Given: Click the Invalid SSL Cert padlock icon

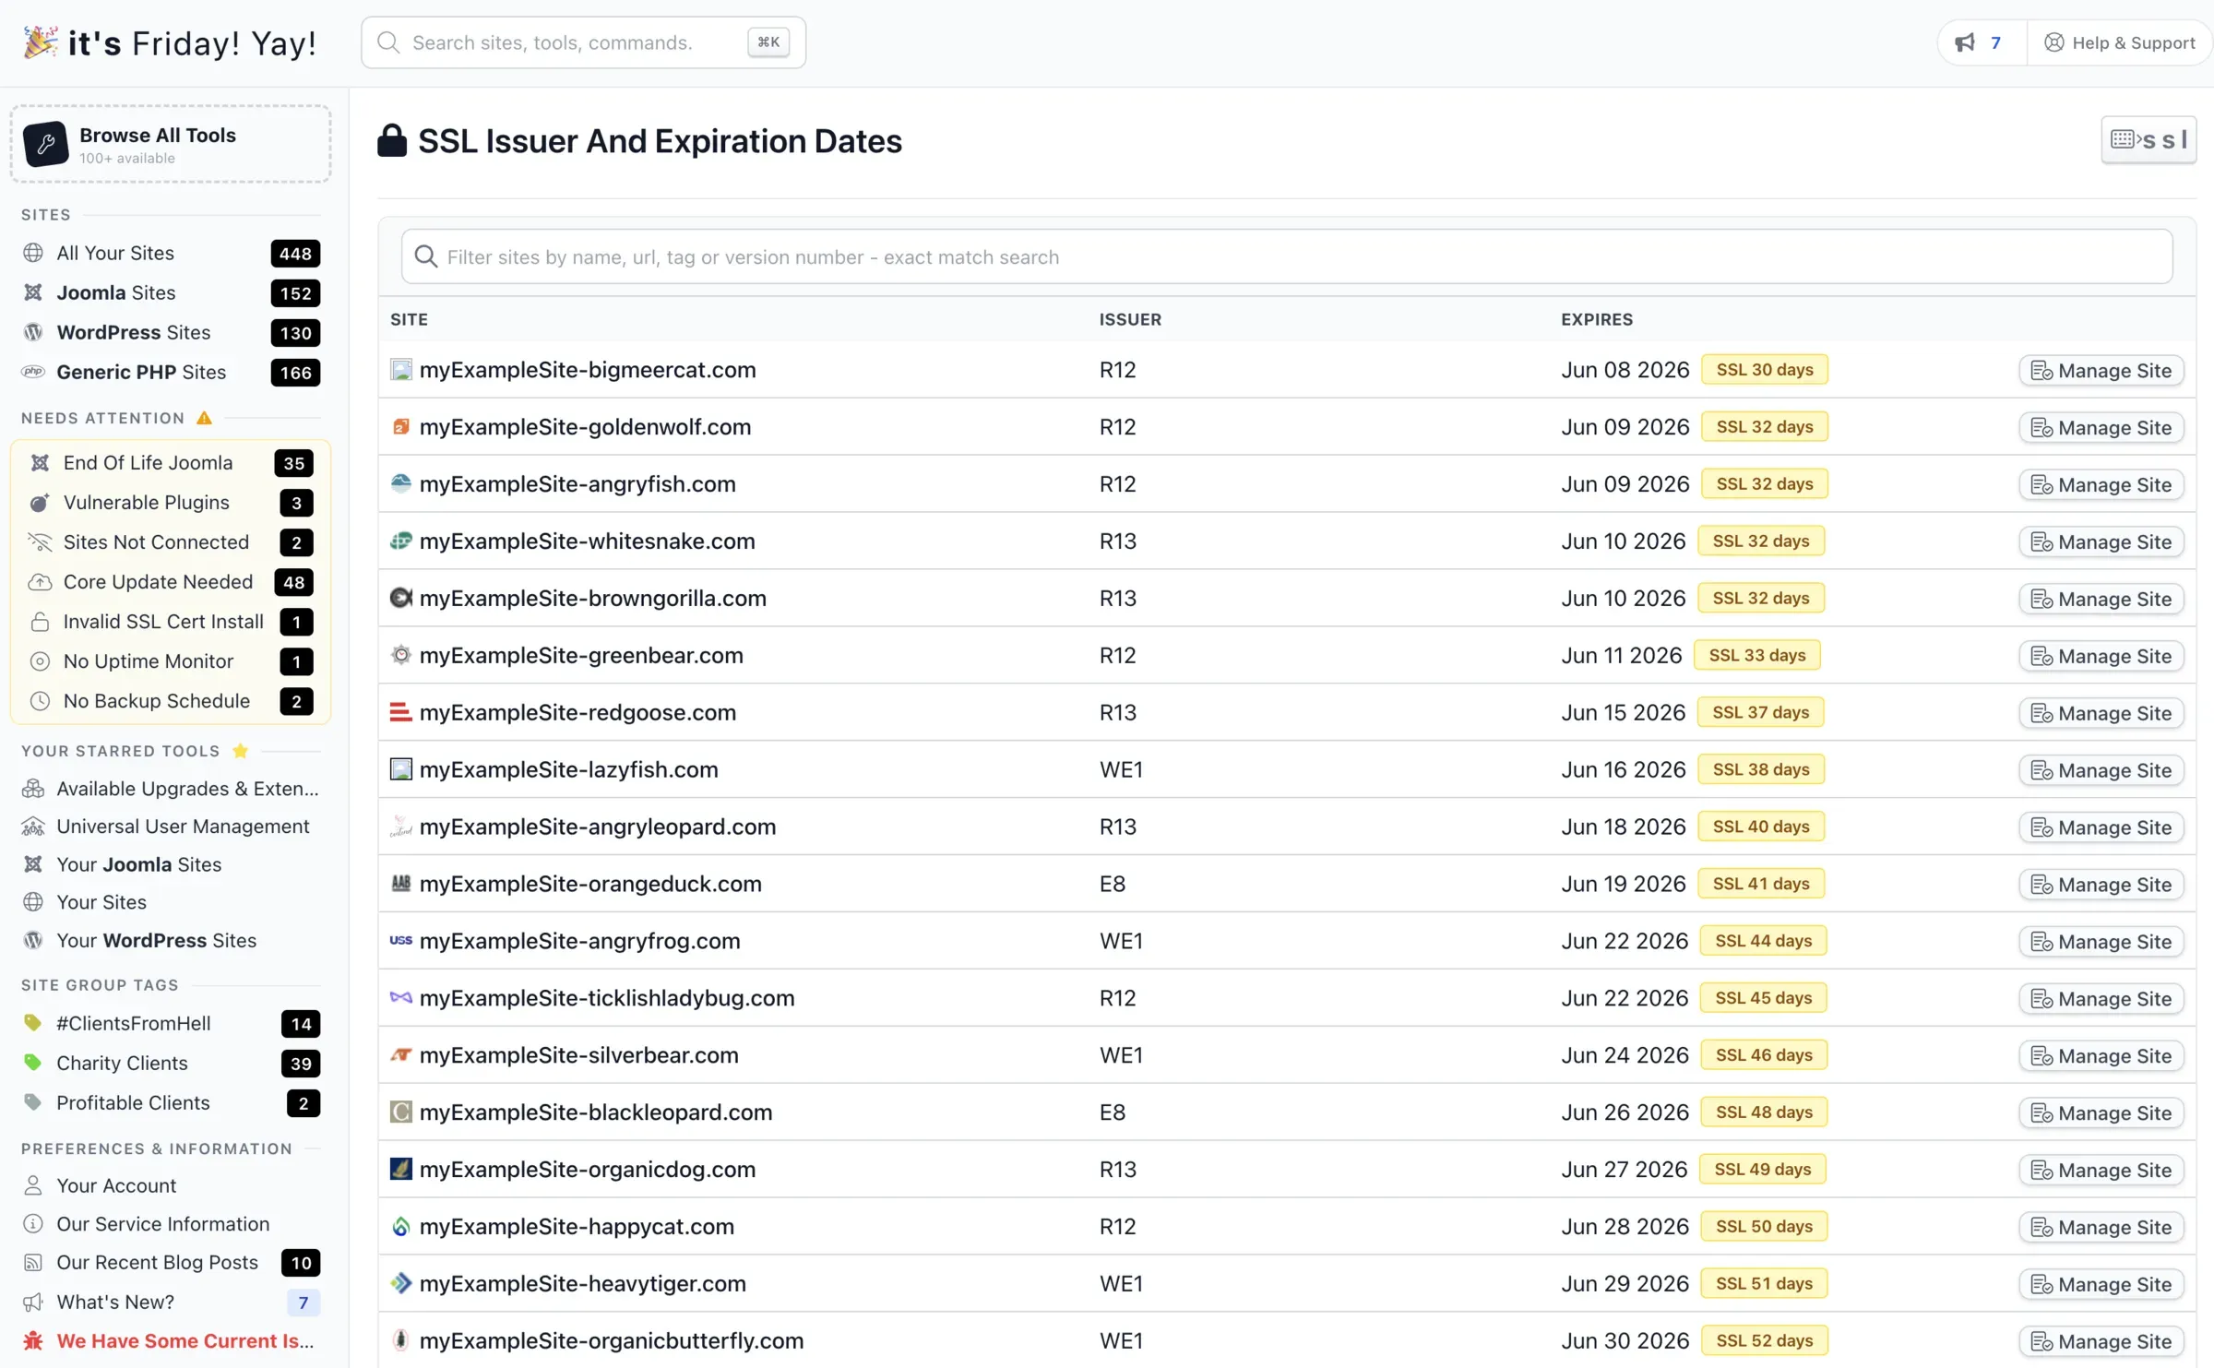Looking at the screenshot, I should 40,622.
